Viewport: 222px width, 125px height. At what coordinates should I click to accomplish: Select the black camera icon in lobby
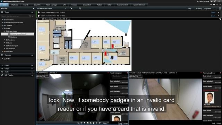point(112,57)
